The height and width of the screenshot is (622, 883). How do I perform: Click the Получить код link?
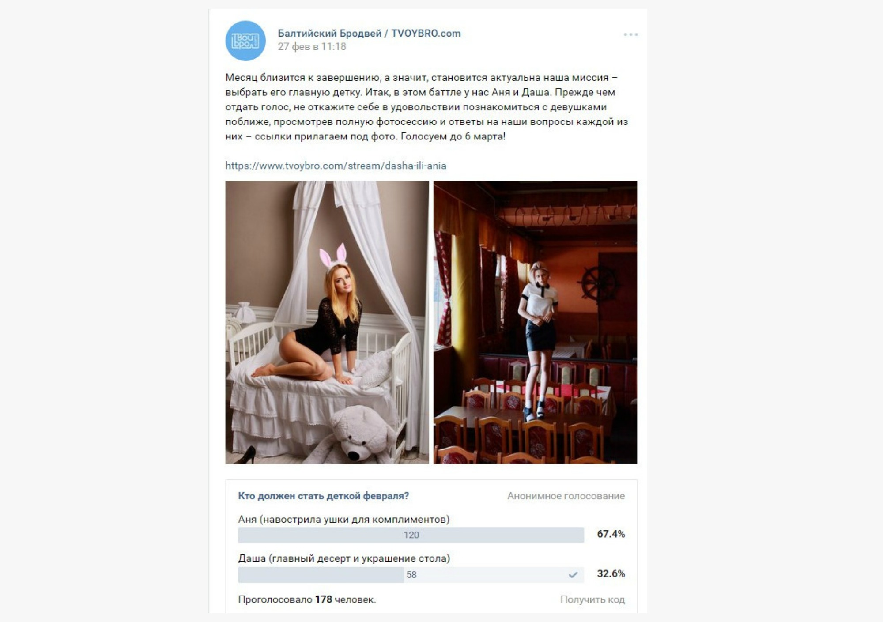(592, 599)
